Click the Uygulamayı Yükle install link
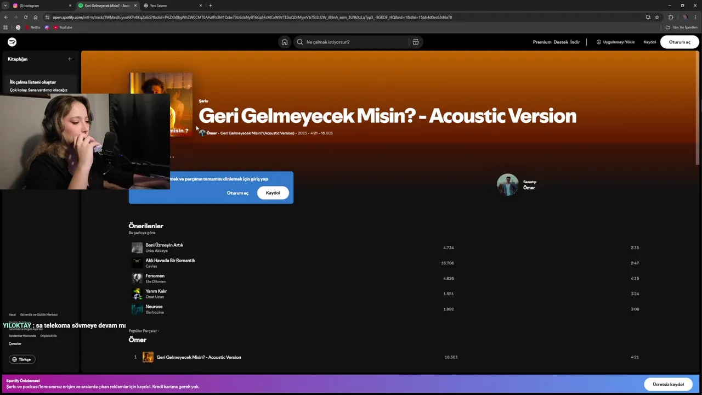 click(x=615, y=42)
